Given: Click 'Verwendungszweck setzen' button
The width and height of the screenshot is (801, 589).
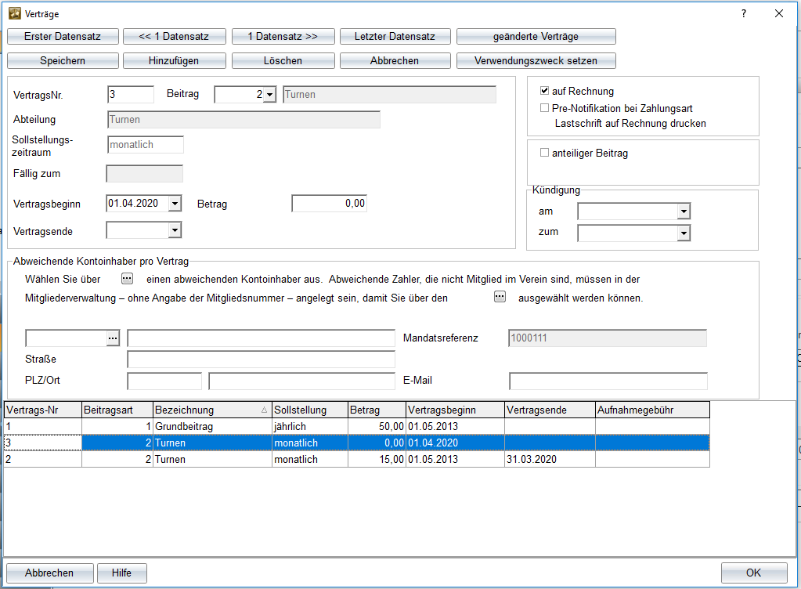Looking at the screenshot, I should [536, 61].
